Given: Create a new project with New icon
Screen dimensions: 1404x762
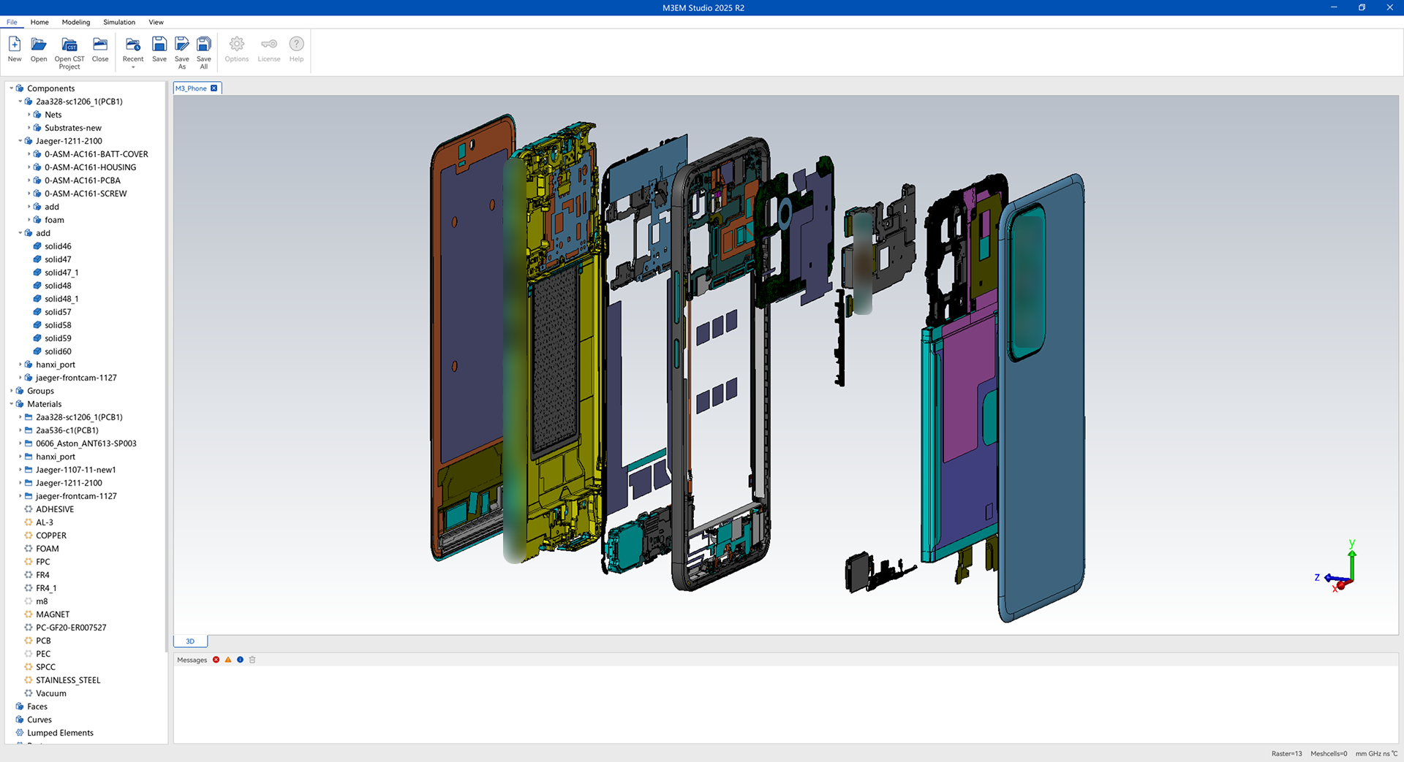Looking at the screenshot, I should coord(15,45).
